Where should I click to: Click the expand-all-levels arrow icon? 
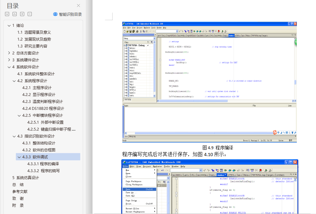click(x=7, y=14)
